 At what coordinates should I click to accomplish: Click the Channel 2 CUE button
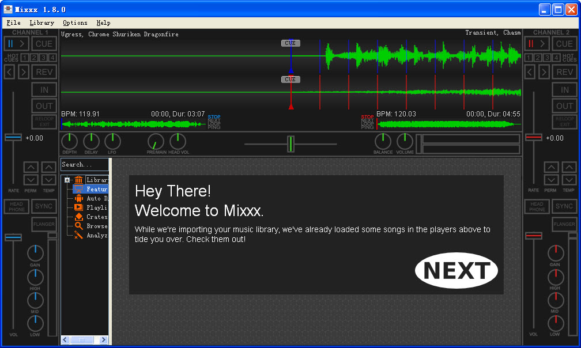coord(564,44)
